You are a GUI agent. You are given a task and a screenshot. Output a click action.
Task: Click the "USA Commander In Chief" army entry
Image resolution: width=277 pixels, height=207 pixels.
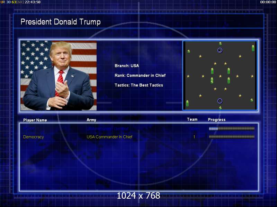(x=109, y=137)
